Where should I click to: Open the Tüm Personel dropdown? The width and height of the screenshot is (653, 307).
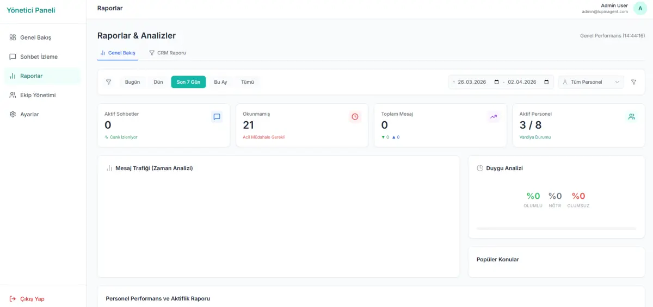[591, 82]
